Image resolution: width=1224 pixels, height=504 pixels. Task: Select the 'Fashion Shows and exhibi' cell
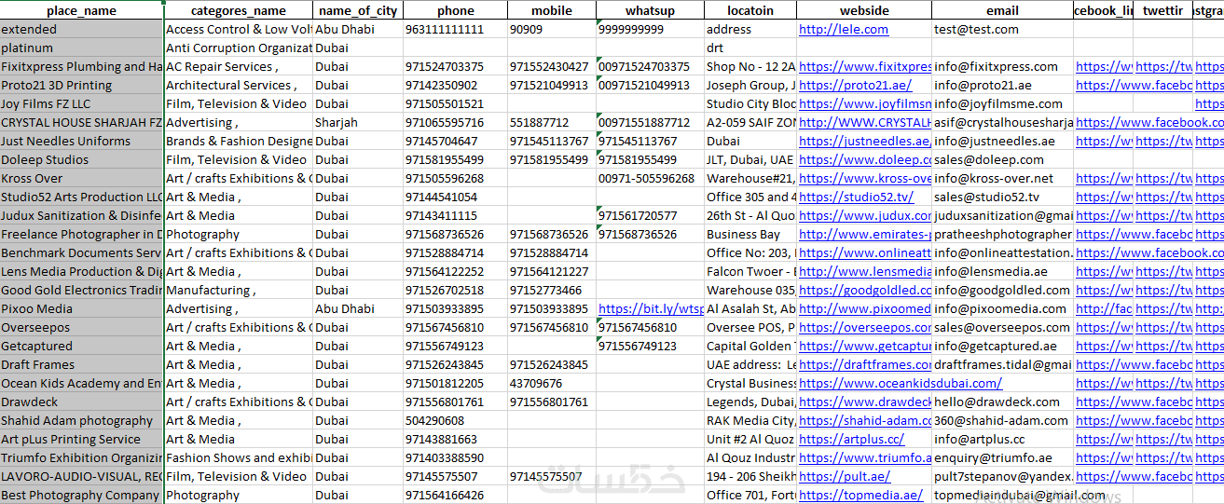coord(239,457)
